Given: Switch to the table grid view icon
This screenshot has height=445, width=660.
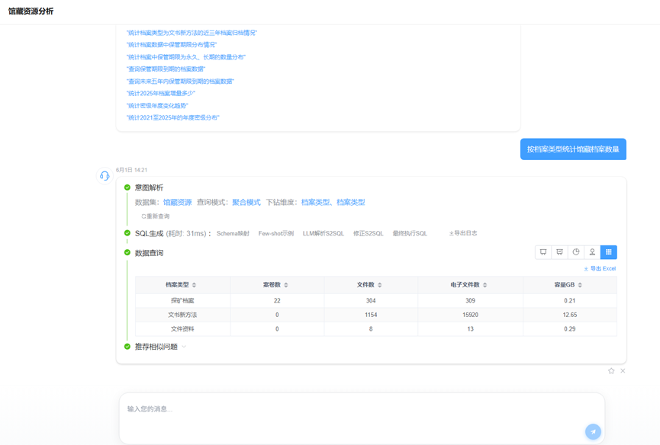Looking at the screenshot, I should tap(609, 252).
